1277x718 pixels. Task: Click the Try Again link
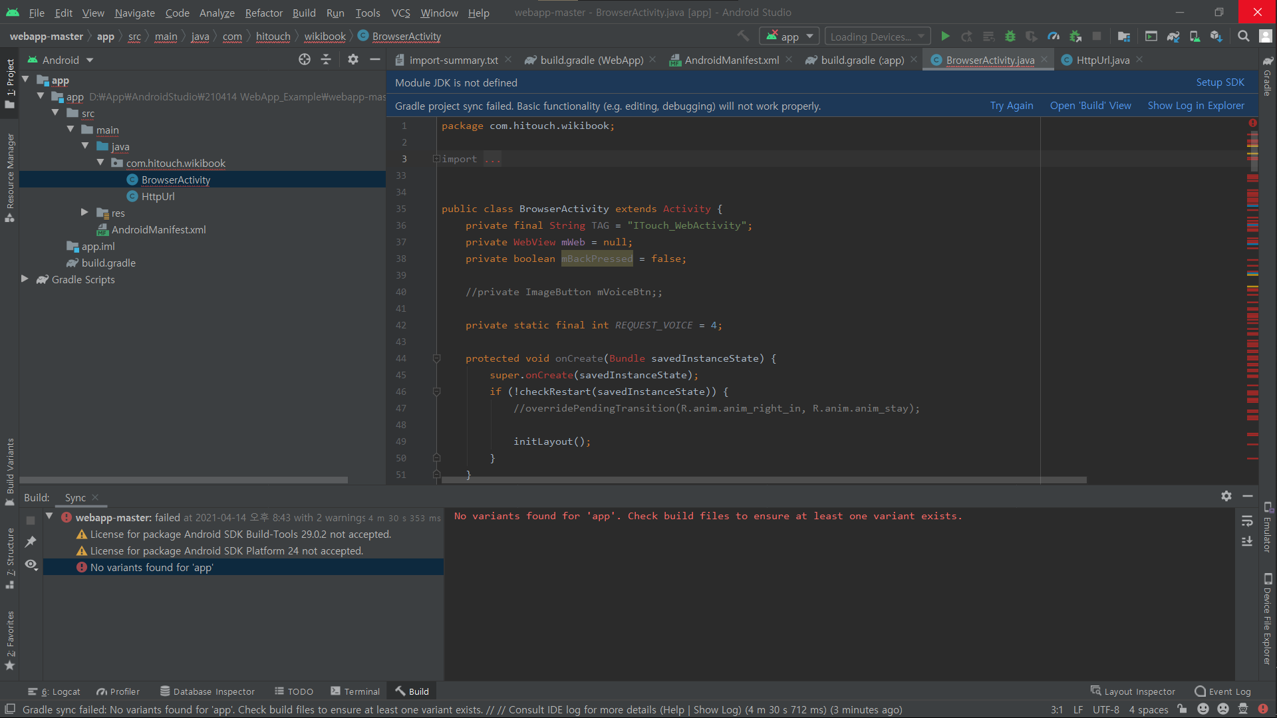point(1011,106)
